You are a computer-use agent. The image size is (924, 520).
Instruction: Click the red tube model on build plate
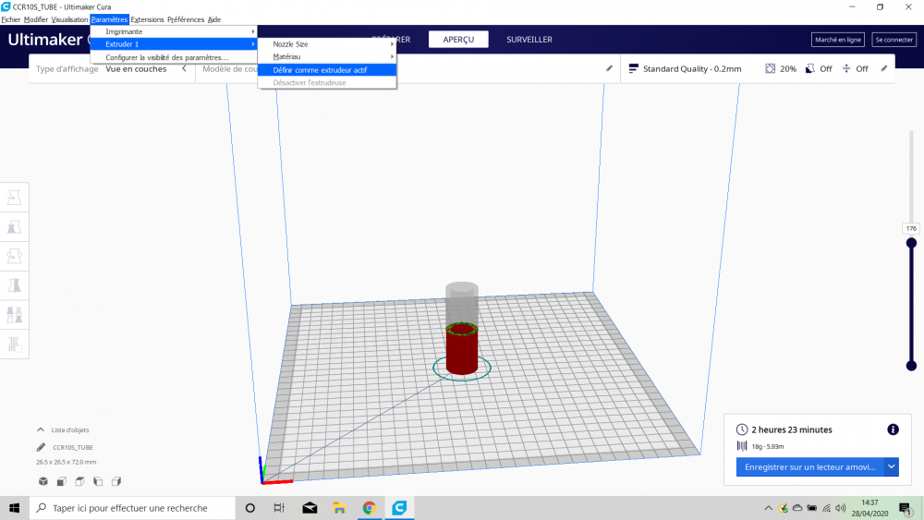click(461, 350)
